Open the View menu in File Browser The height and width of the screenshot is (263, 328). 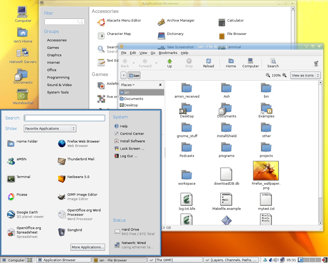pos(143,53)
